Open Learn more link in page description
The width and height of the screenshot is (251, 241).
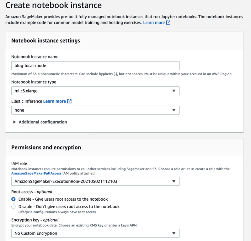click(154, 23)
